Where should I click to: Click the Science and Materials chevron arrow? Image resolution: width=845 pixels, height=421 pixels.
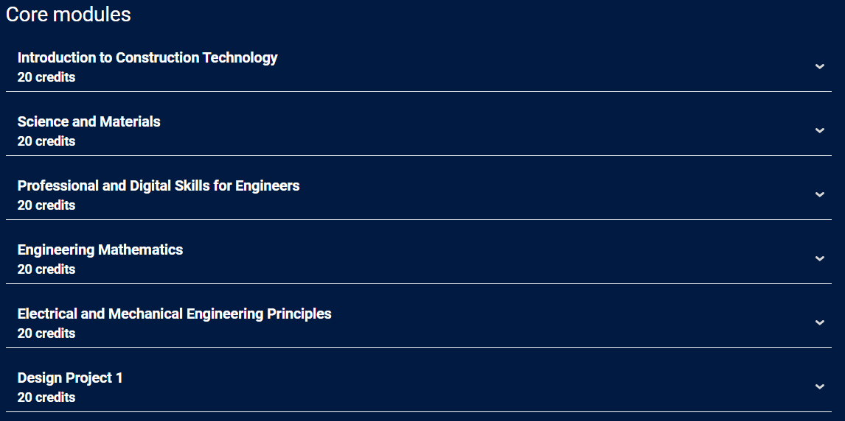coord(819,130)
